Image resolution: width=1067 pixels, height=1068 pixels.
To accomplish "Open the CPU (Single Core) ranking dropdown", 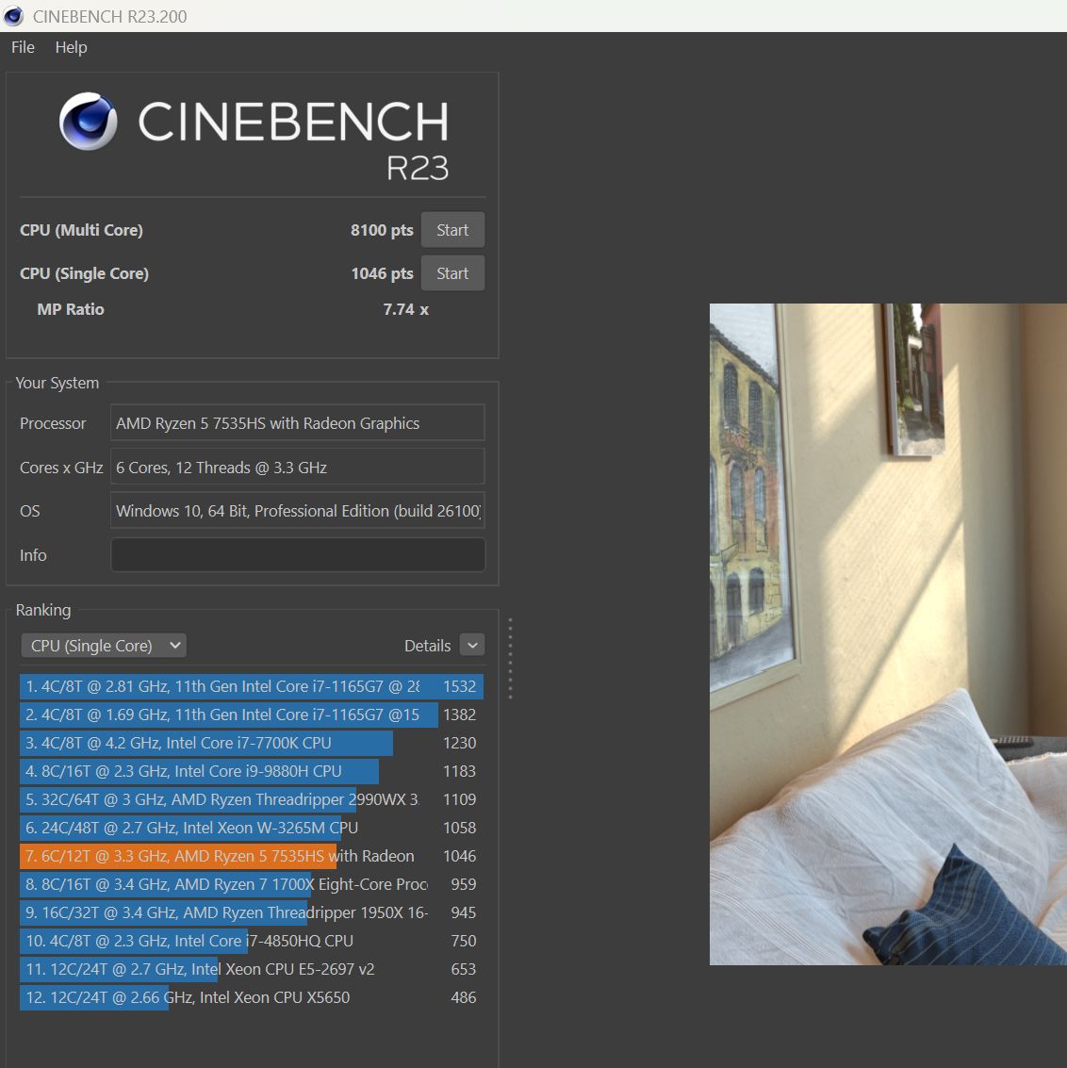I will [x=104, y=645].
